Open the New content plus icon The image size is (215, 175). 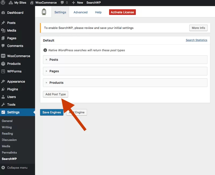pos(73,3)
